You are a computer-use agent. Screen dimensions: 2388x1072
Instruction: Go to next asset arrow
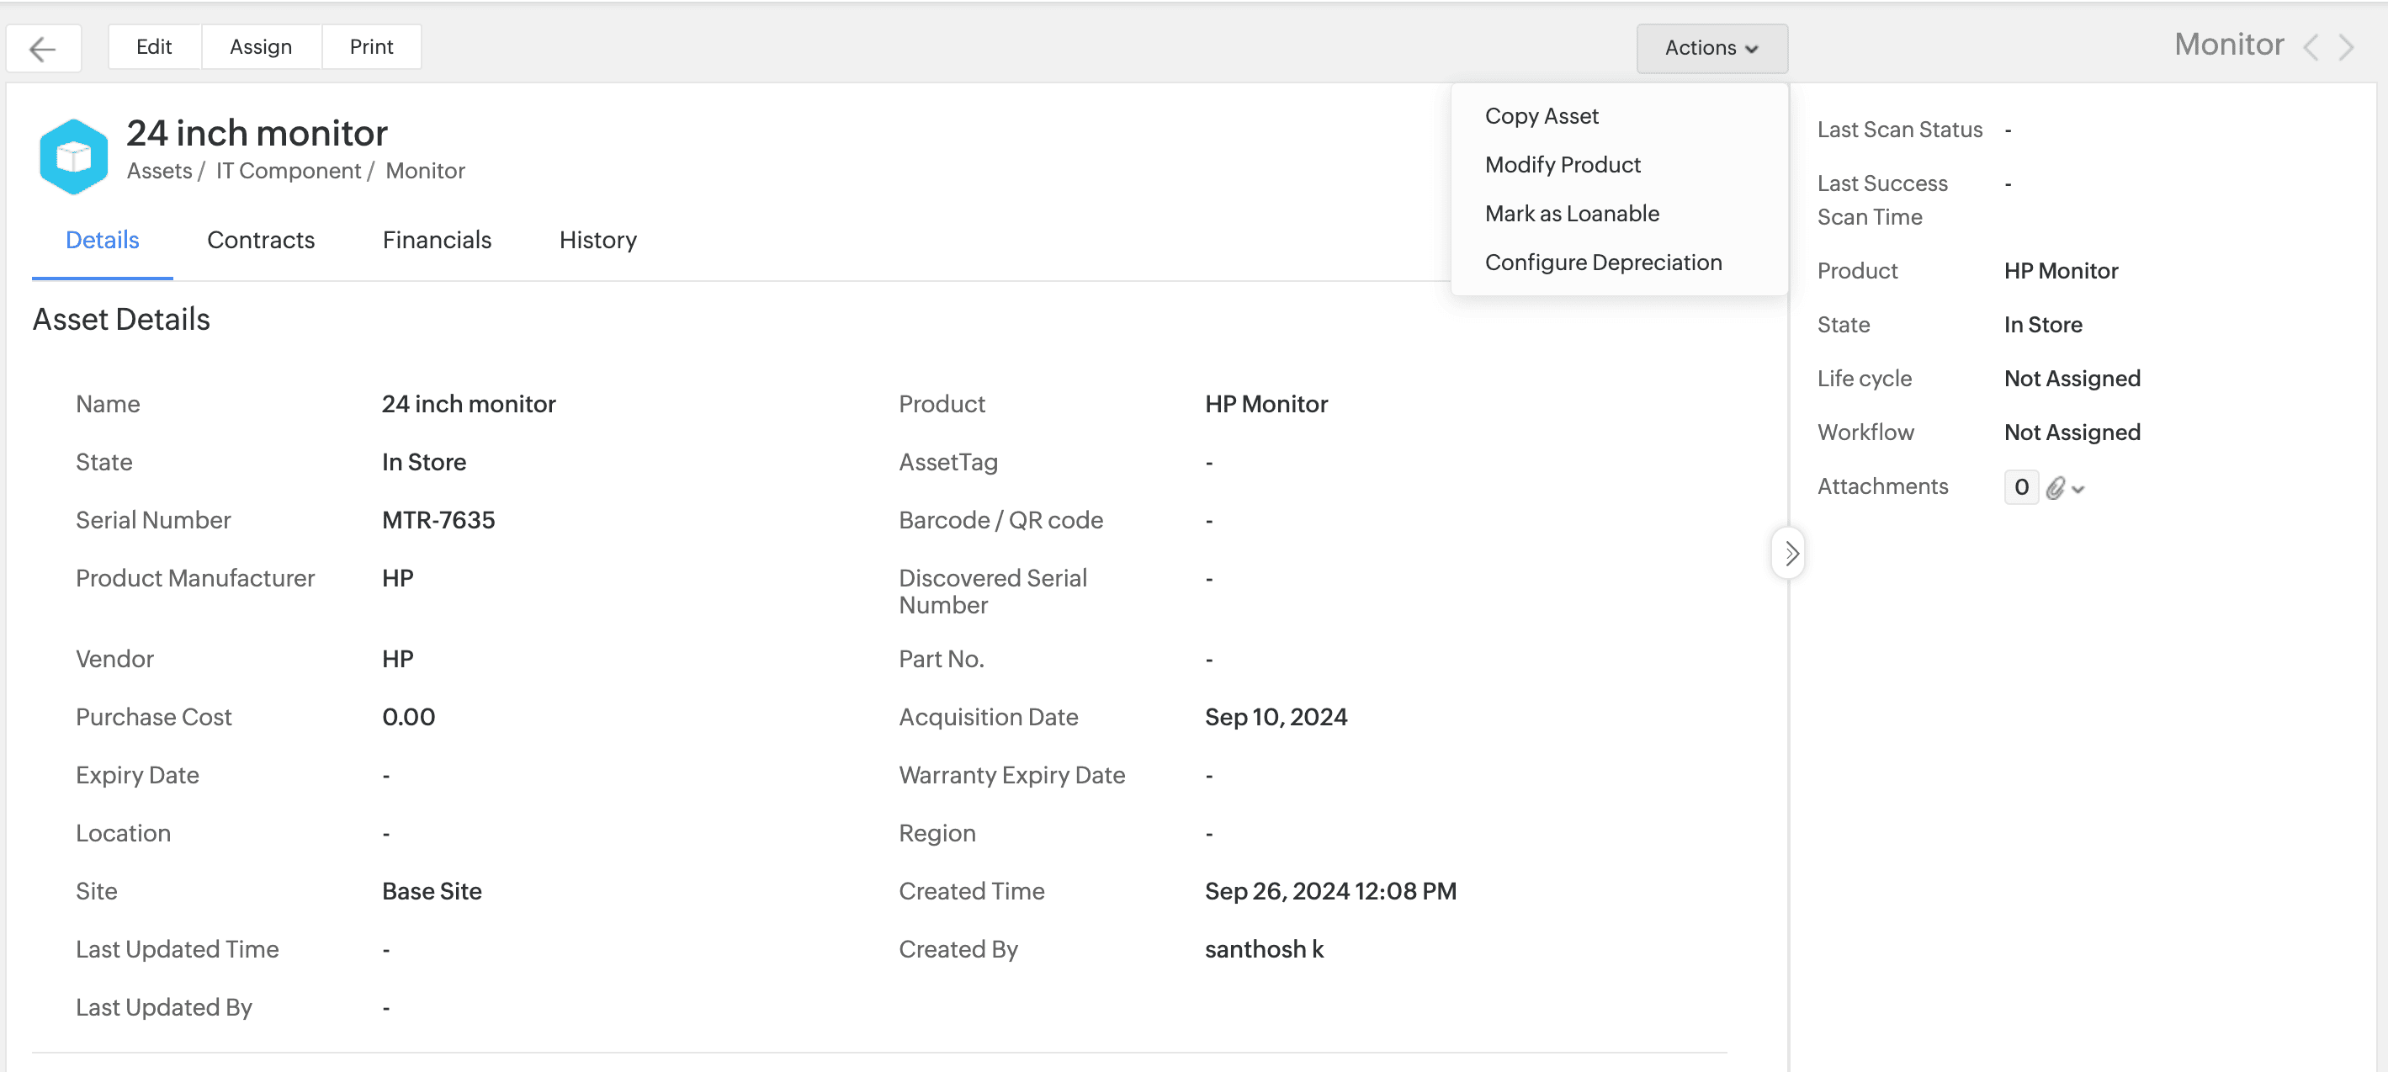(x=2346, y=47)
